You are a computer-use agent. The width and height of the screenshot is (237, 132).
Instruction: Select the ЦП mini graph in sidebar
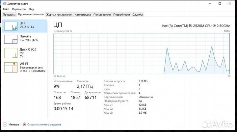coord(10,27)
